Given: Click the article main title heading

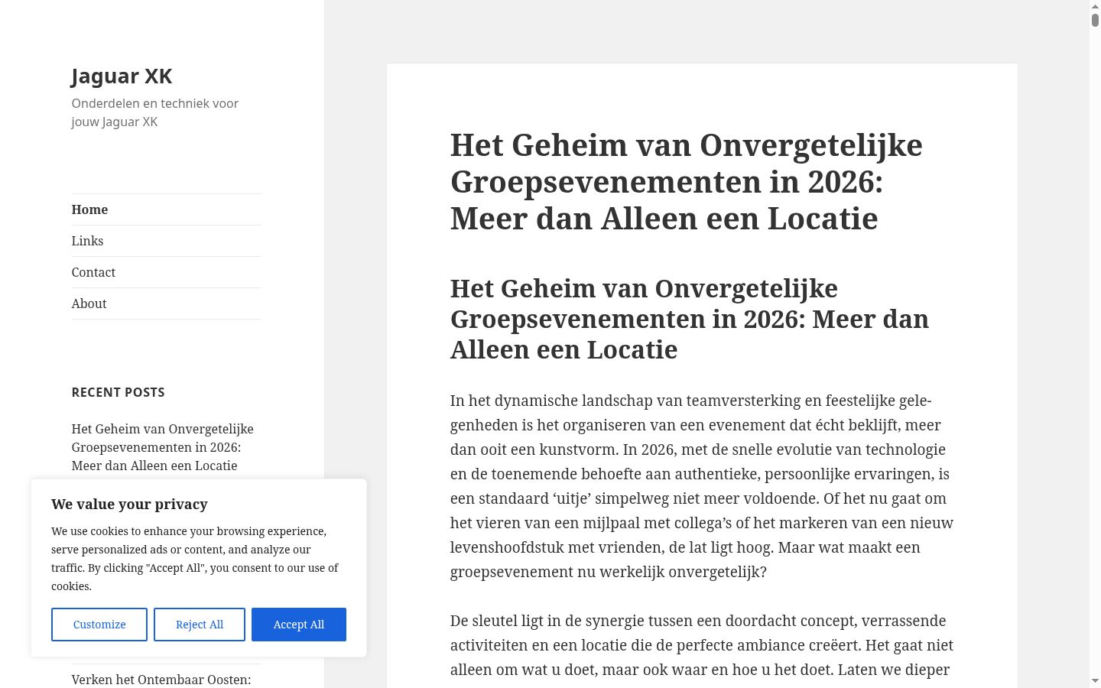Looking at the screenshot, I should point(686,182).
